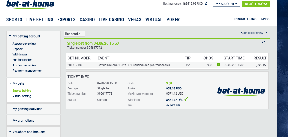Select Virtual betting under My bets
Screen dimensions: 288x137
pyautogui.click(x=22, y=96)
